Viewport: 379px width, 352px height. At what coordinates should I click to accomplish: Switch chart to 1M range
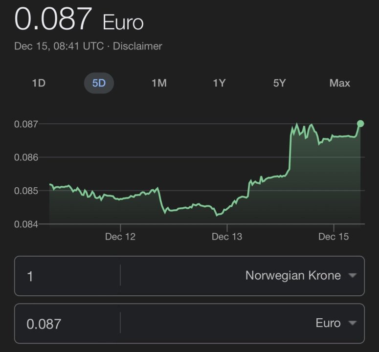[159, 83]
